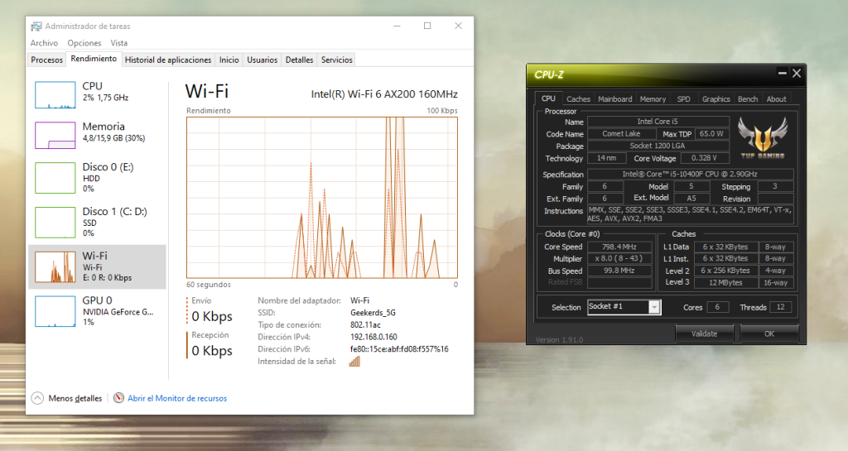Click the Core Speed value 798.4 MHz

[x=619, y=247]
